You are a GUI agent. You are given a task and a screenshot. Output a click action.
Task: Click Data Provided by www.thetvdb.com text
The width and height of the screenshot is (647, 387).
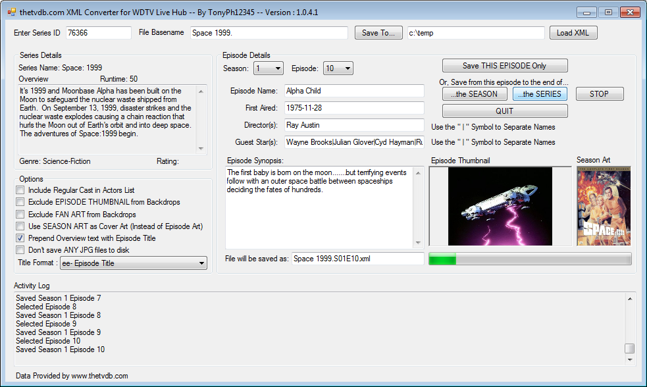click(72, 376)
